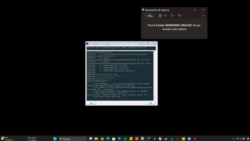This screenshot has width=250, height=141.
Task: Click the Cerca search box on taskbar
Action: 73,139
